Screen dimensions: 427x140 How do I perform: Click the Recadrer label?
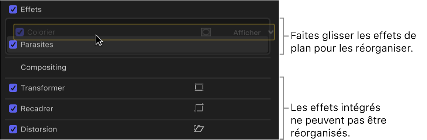[37, 109]
